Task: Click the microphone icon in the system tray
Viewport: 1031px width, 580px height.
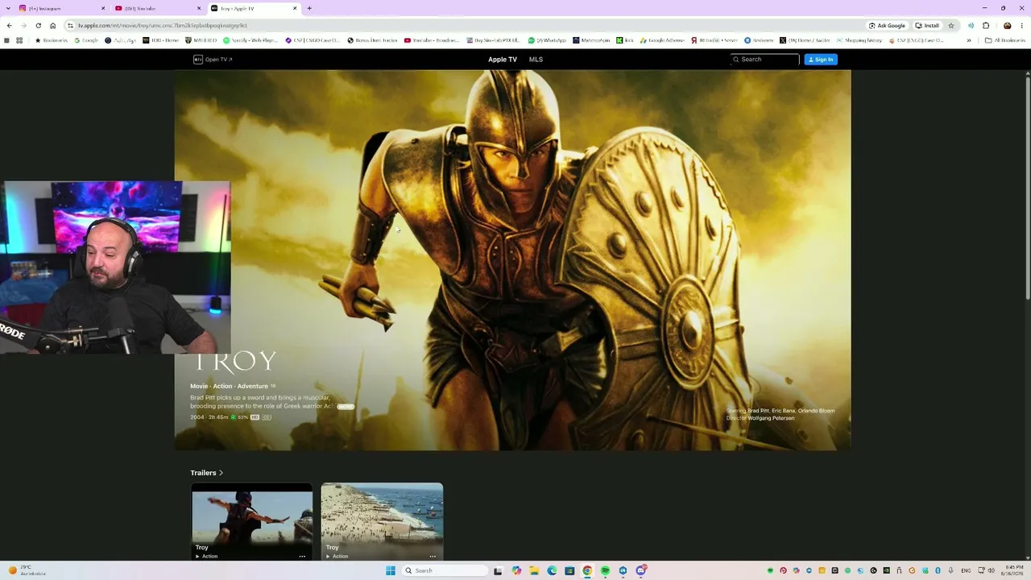Action: pos(951,570)
